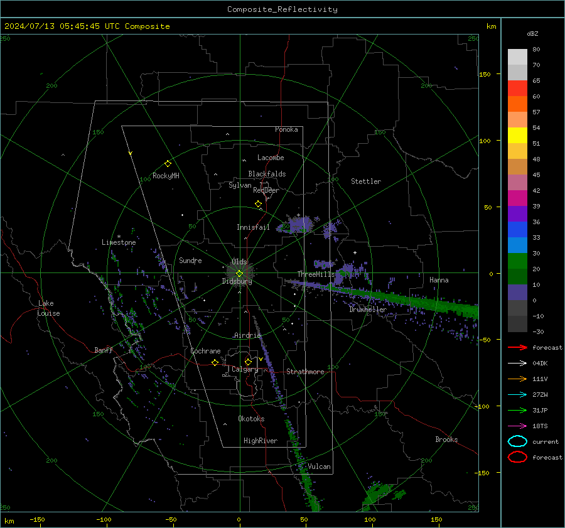Click the Okotoks city label
The height and width of the screenshot is (528, 565).
[x=251, y=419]
